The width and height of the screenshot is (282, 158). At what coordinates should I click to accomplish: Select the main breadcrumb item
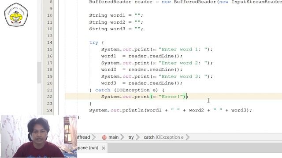tap(113, 137)
